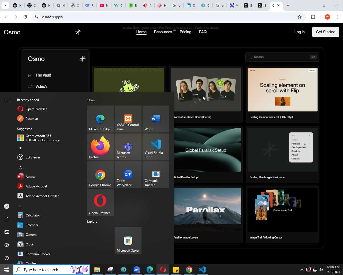The width and height of the screenshot is (343, 275).
Task: Open Video's sidebar item
Action: (41, 86)
